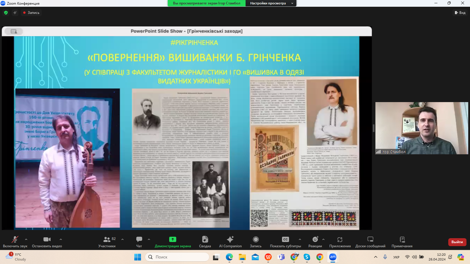Open the Summary (Сводка) tool
Viewport: 470px width, 264px height.
205,242
